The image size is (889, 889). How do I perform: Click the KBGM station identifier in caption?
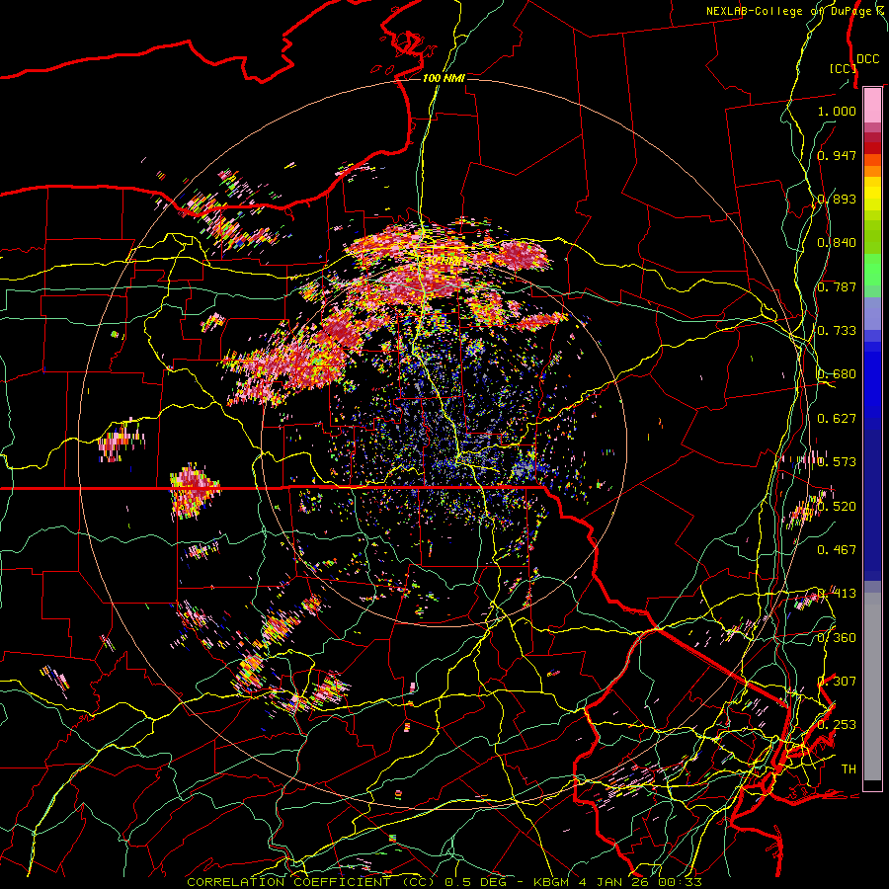coord(550,882)
